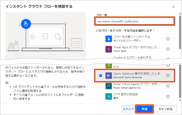The image size is (182, 115).
Task: Click the フロー名 text field
Action: pyautogui.click(x=135, y=21)
